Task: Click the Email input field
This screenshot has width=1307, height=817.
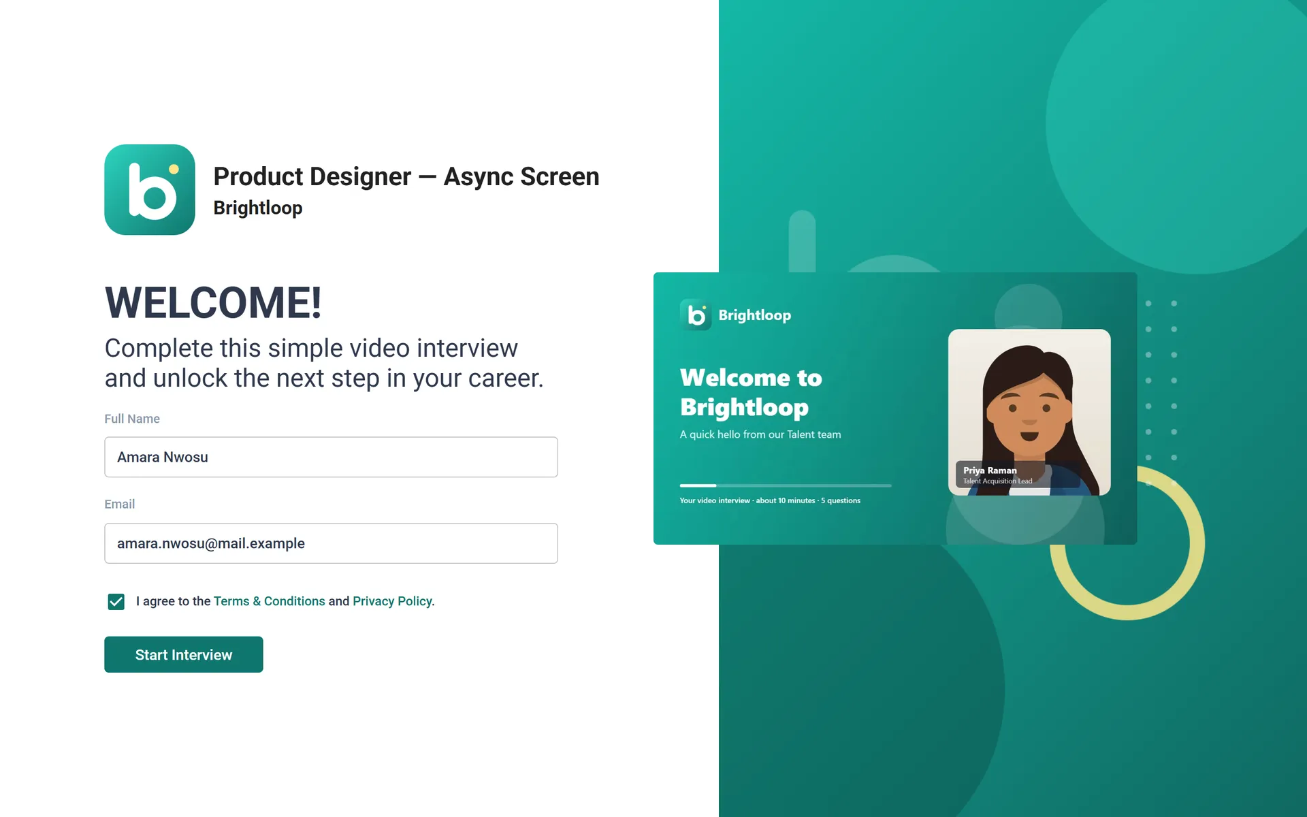Action: click(x=331, y=543)
